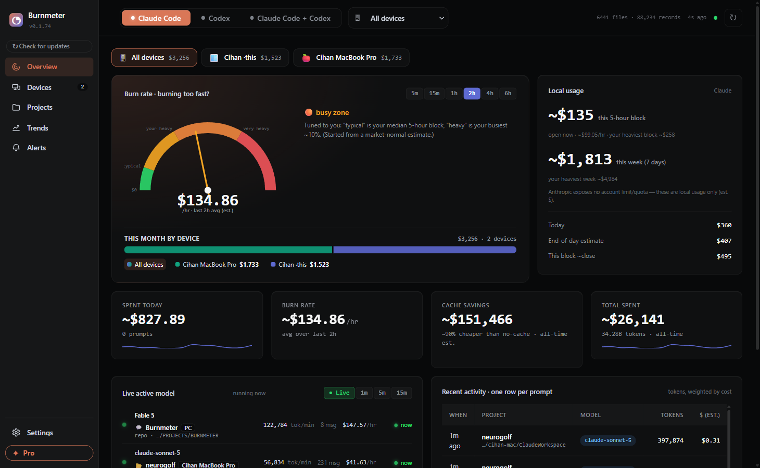Image resolution: width=760 pixels, height=468 pixels.
Task: Click the orange busy zone indicator dot
Action: (x=309, y=112)
